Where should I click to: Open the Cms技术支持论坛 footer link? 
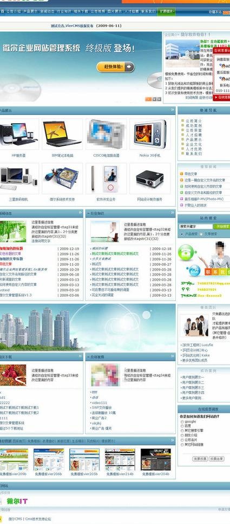click(x=38, y=519)
